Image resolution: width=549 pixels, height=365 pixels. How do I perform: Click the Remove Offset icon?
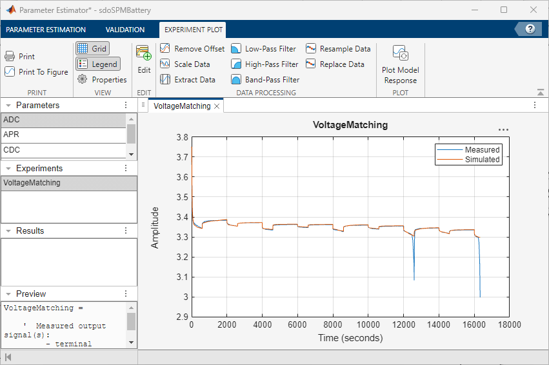click(x=165, y=48)
